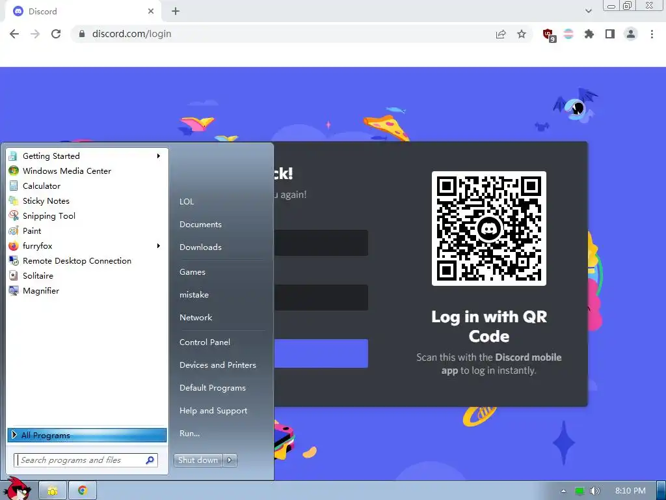666x500 pixels.
Task: Open the pinned taskbar folder icon
Action: click(53, 491)
